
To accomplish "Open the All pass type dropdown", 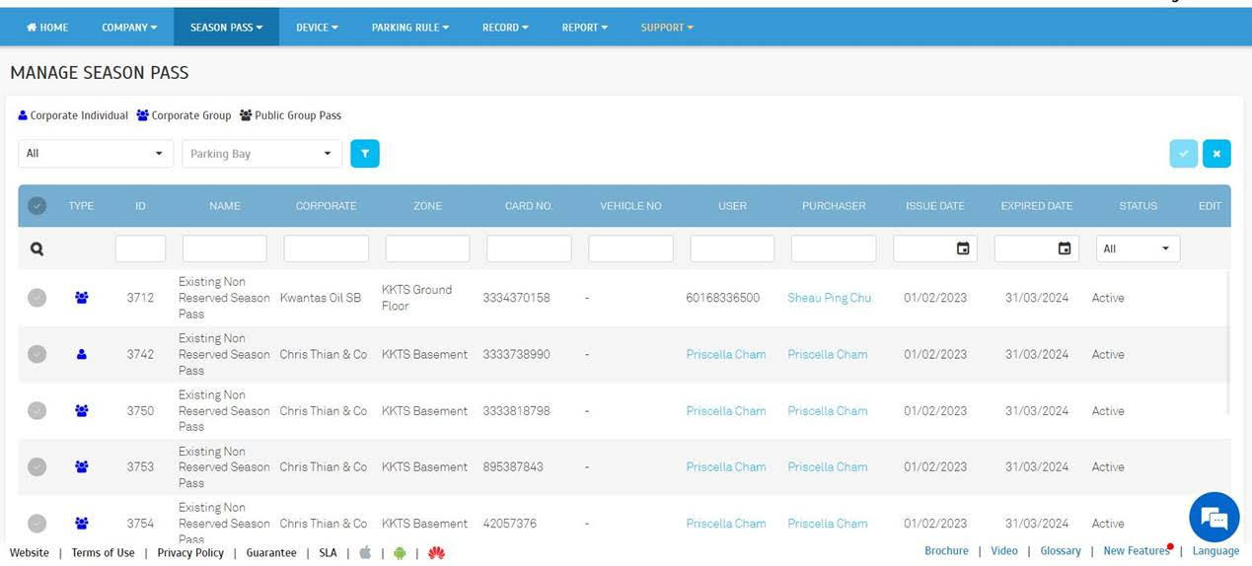I will coord(96,154).
